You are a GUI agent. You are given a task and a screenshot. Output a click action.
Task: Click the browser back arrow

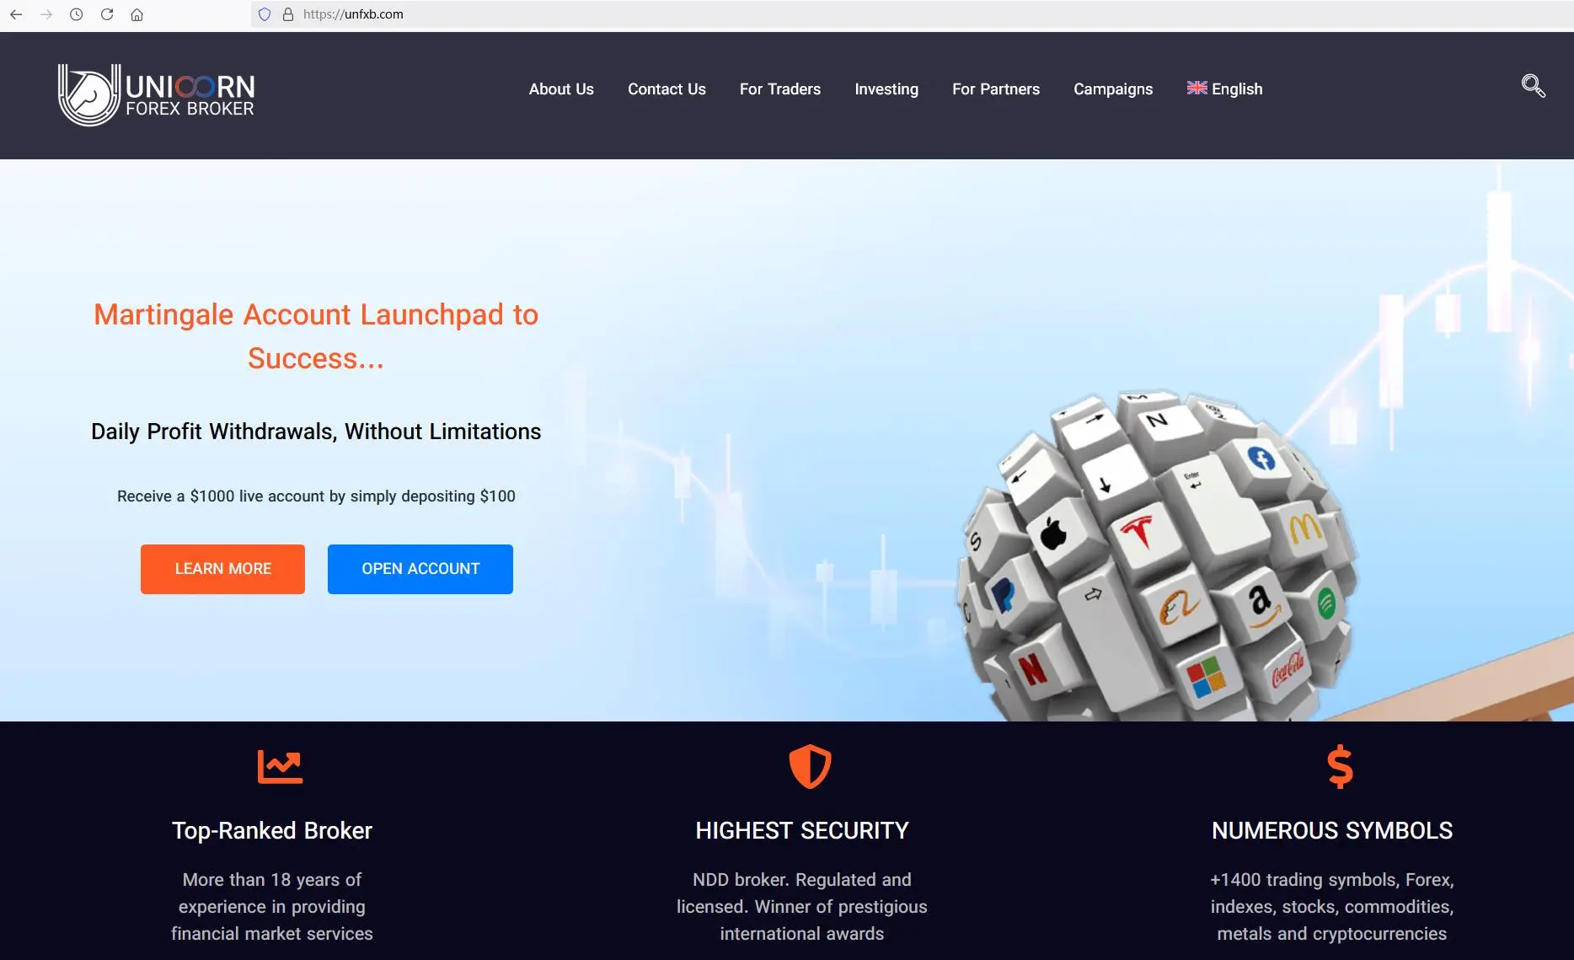pos(16,14)
